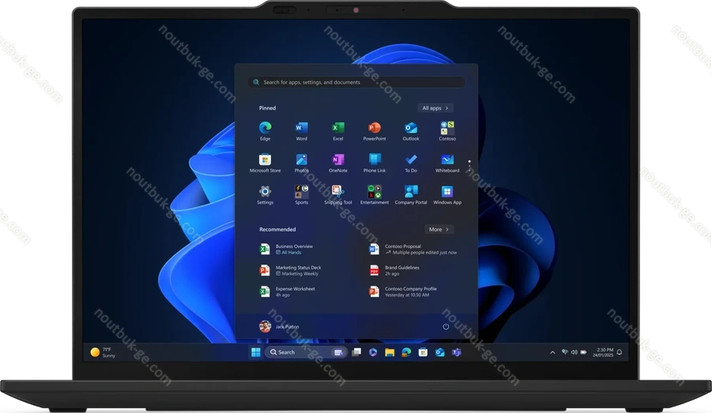Launch Excel from the pinned apps
Viewport: 712px width, 413px height.
(x=337, y=129)
